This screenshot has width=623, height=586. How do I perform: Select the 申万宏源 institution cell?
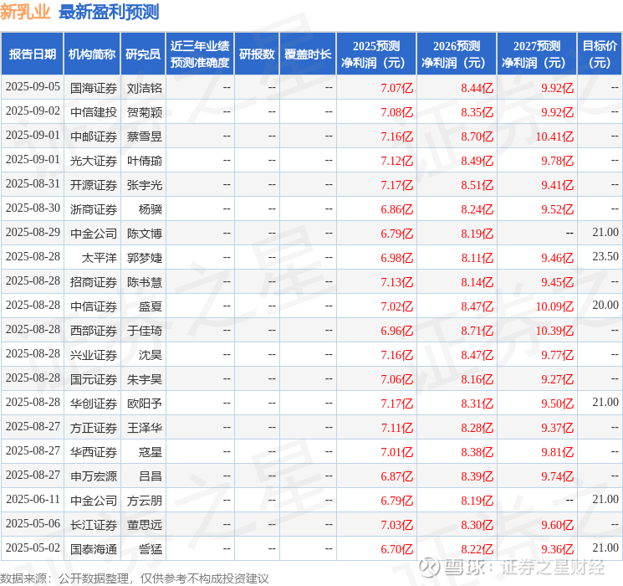[94, 476]
